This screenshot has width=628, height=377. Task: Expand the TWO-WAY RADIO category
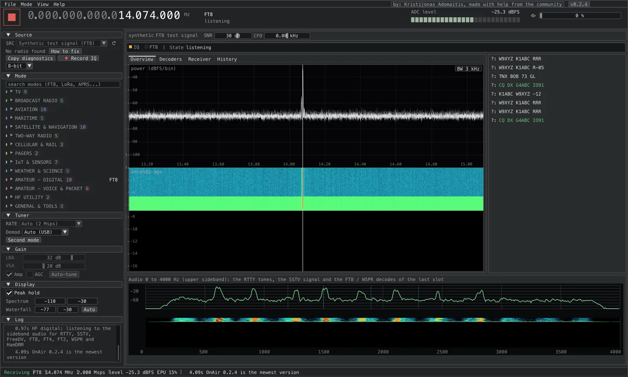click(x=11, y=136)
